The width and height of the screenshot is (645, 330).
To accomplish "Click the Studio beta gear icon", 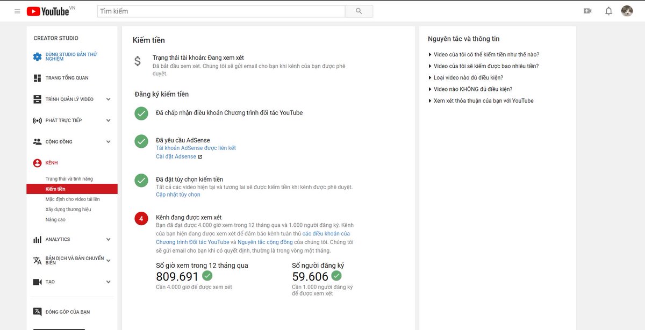I will click(x=37, y=56).
